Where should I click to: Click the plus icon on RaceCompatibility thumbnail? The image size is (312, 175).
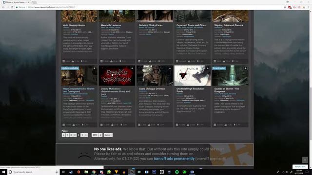[94, 68]
